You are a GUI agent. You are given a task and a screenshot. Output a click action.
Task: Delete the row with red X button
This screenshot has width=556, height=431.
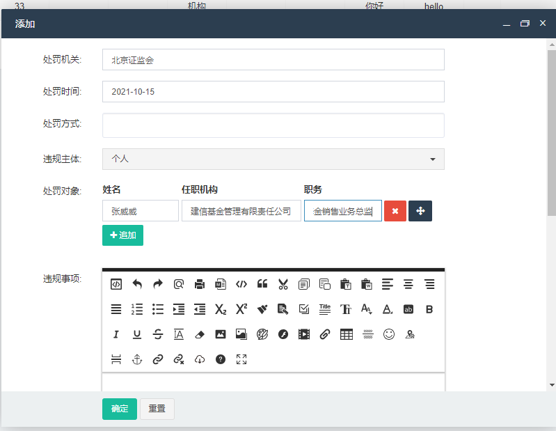[395, 211]
